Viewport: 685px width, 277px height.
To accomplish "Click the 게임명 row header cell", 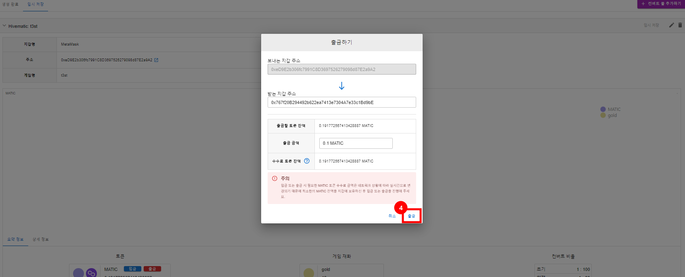I will pyautogui.click(x=29, y=75).
